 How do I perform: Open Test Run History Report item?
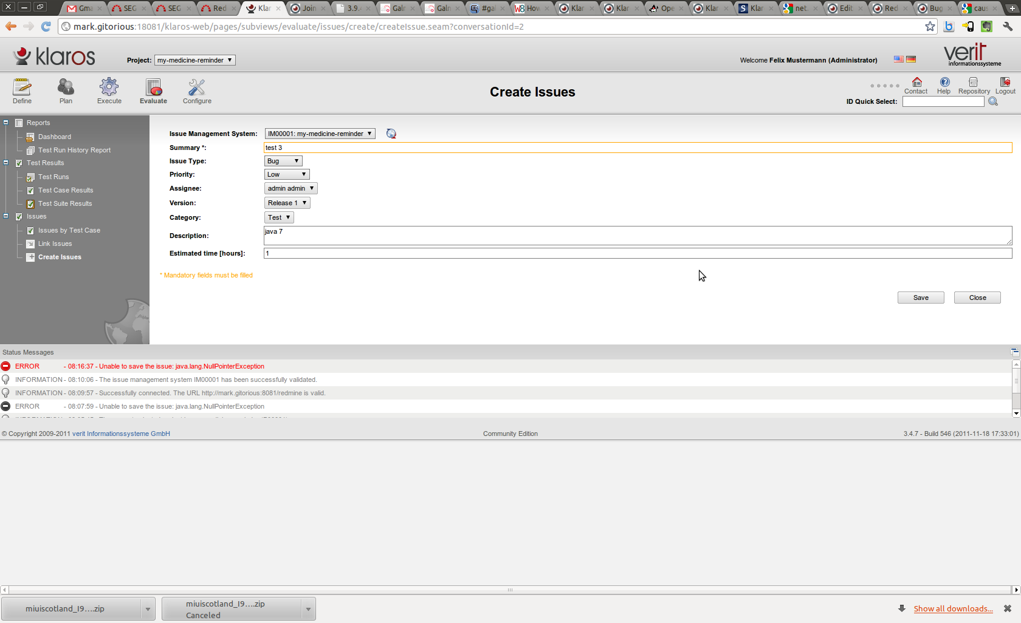[x=74, y=151]
